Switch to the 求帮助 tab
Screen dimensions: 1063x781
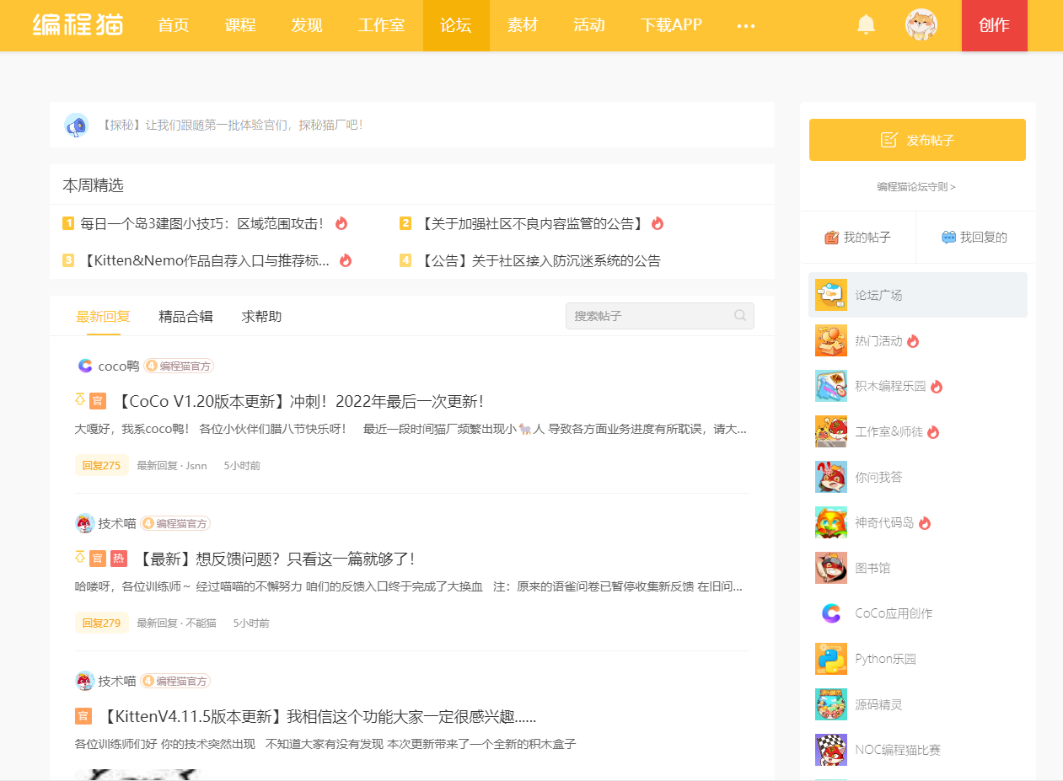(x=261, y=317)
